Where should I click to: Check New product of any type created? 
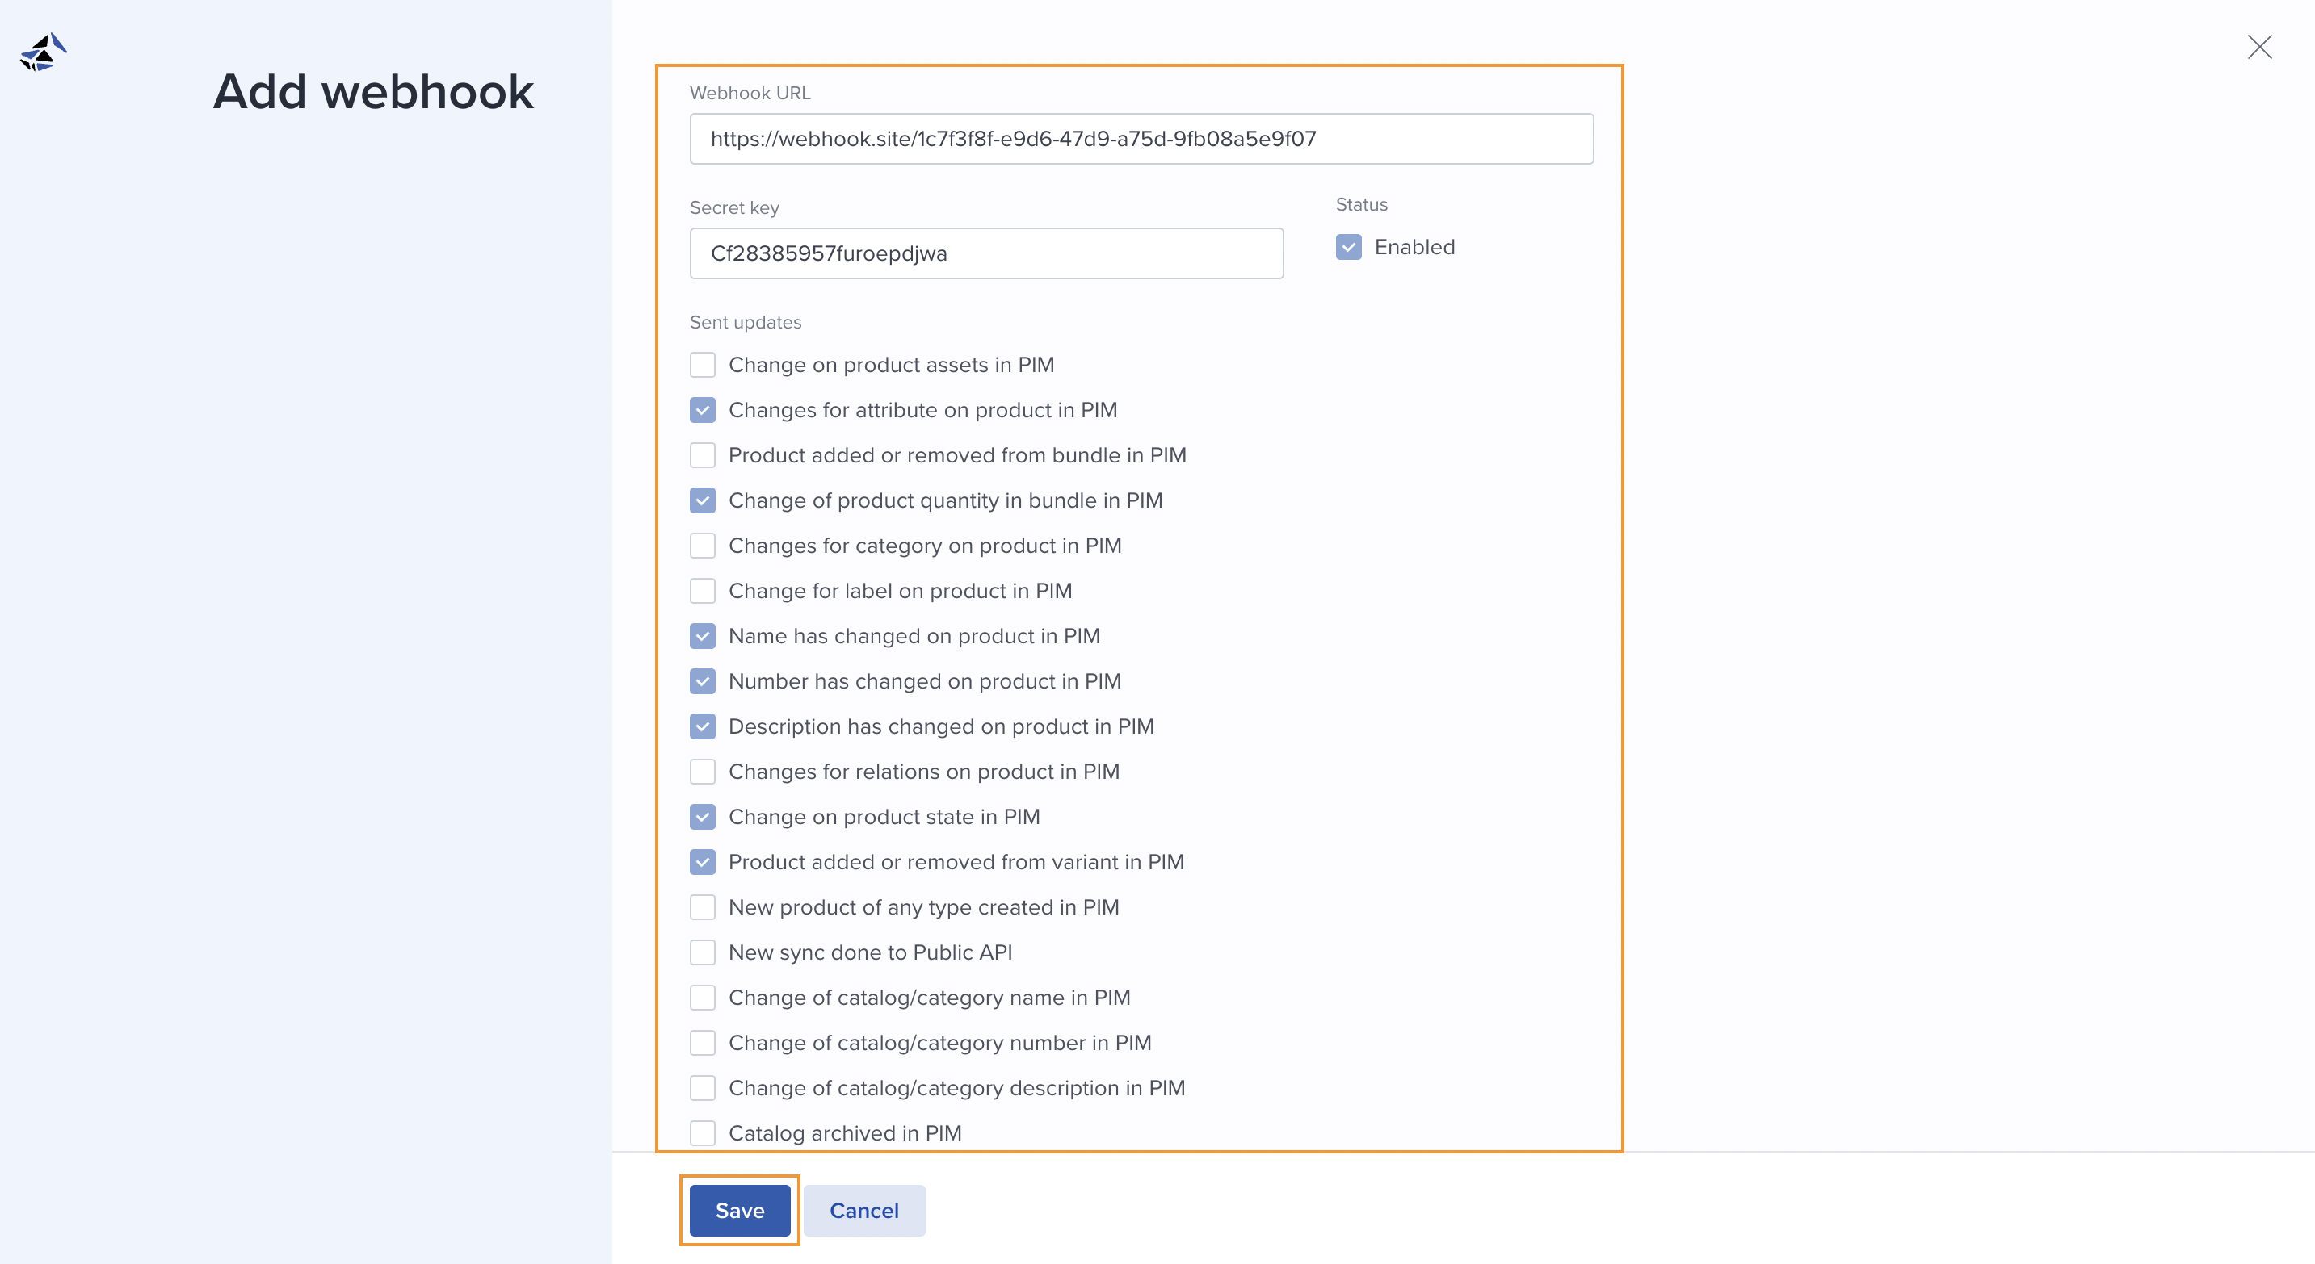[703, 906]
